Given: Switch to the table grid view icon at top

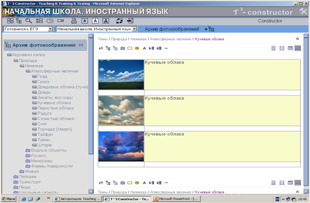Looking at the screenshot, I should coord(290,48).
